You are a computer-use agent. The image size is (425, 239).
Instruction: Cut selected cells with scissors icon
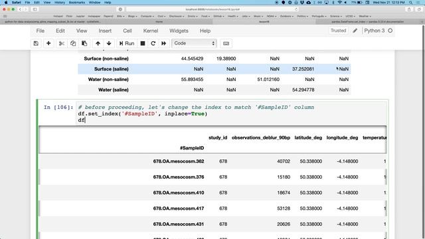62,43
